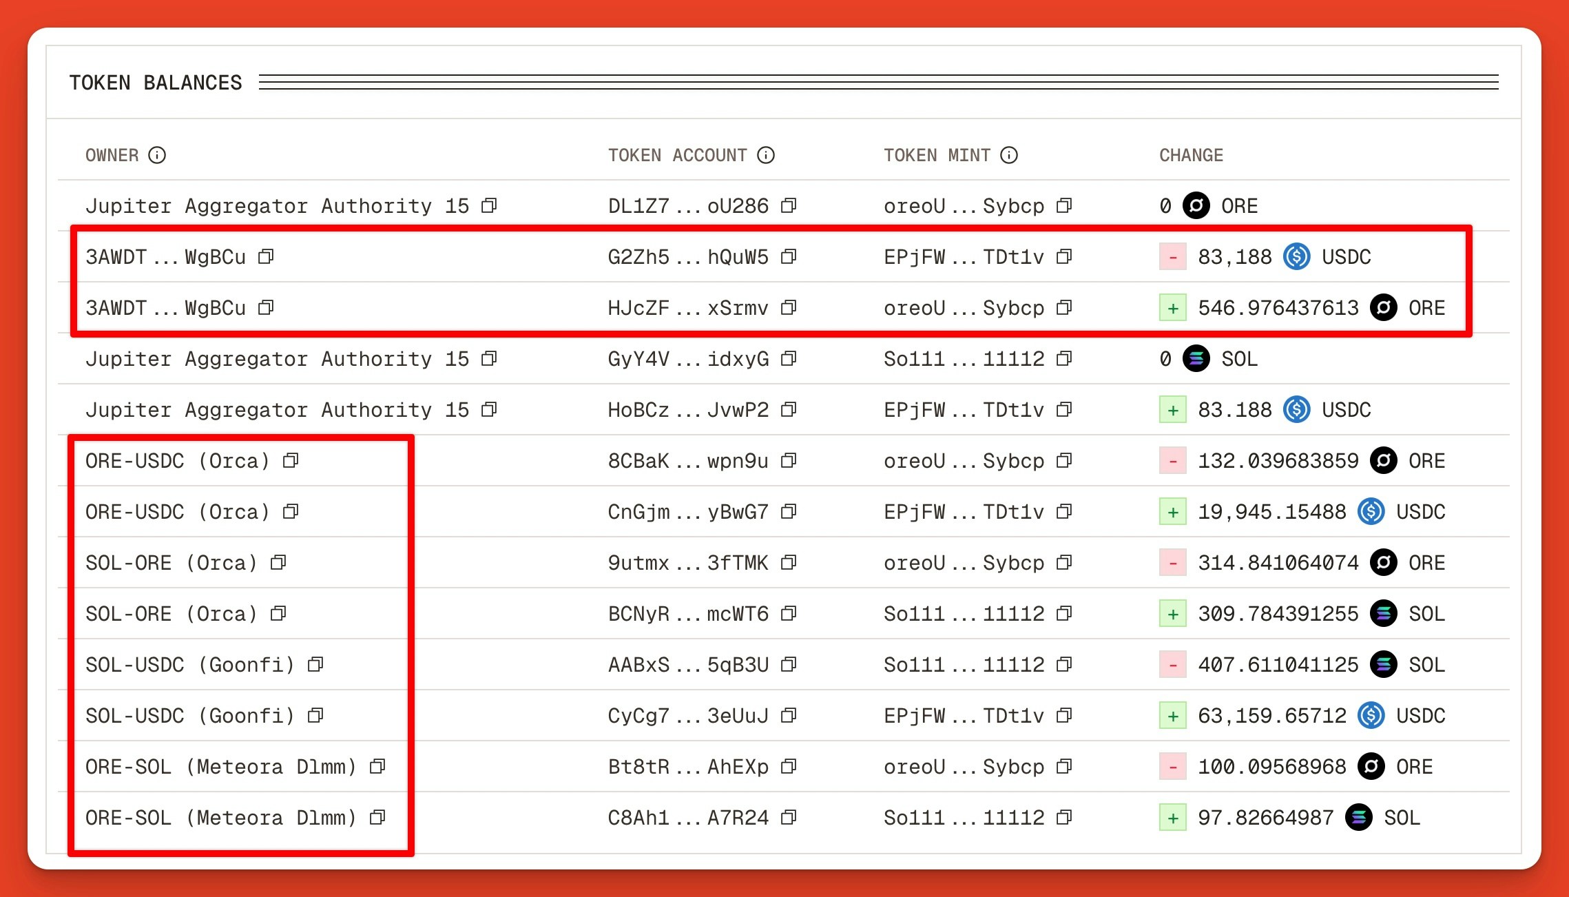Image resolution: width=1569 pixels, height=897 pixels.
Task: Copy the SOL-USDC (Goonfi) pool address
Action: click(x=316, y=663)
